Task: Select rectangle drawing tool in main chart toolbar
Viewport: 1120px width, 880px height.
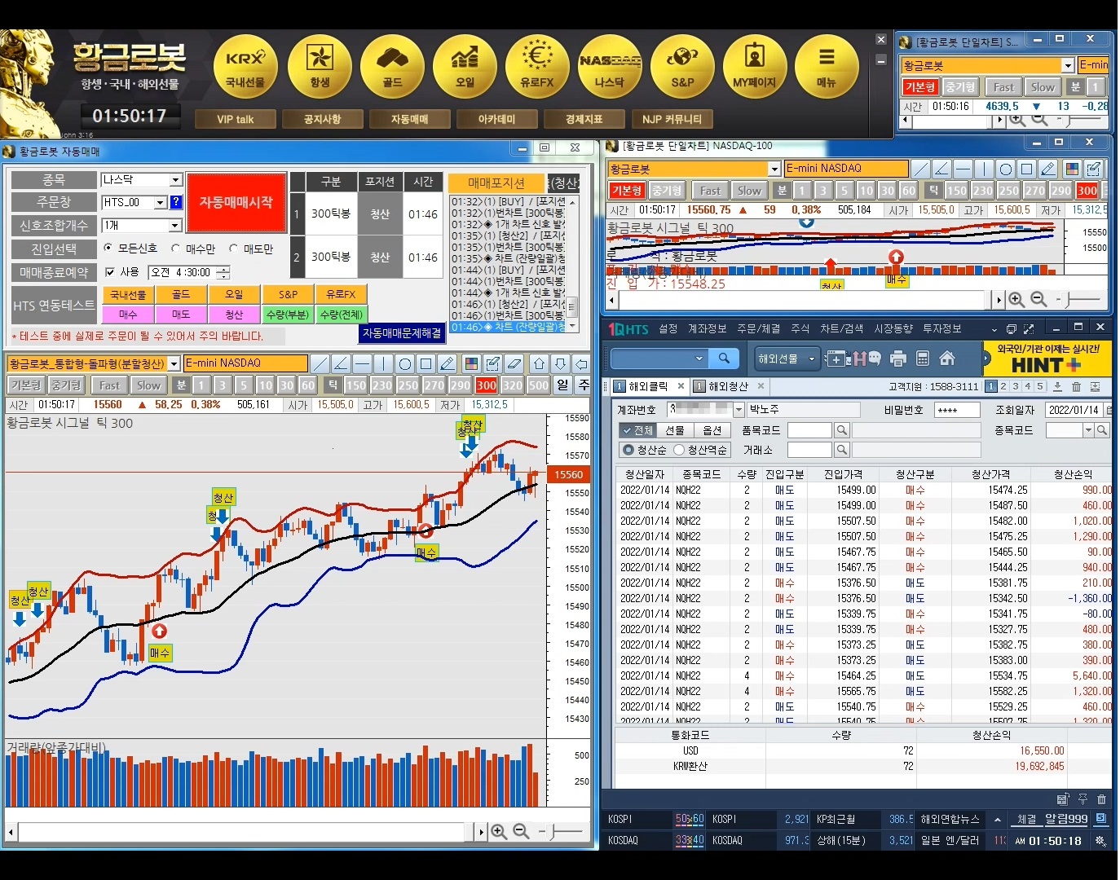Action: pyautogui.click(x=426, y=363)
